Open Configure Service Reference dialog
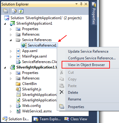The image size is (119, 123). [x=92, y=58]
